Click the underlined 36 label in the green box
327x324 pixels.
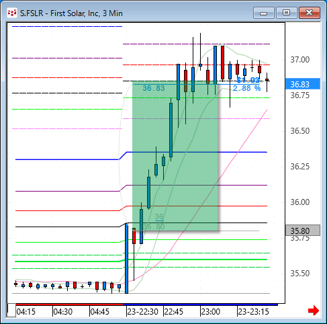point(159,216)
